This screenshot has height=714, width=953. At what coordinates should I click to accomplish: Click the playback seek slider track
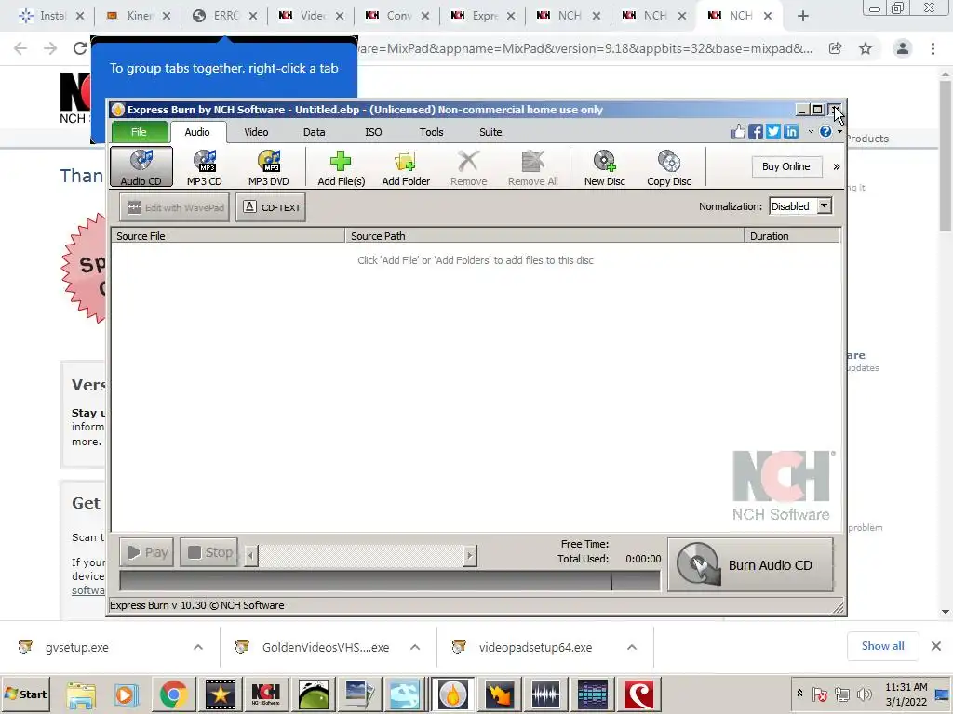point(361,556)
